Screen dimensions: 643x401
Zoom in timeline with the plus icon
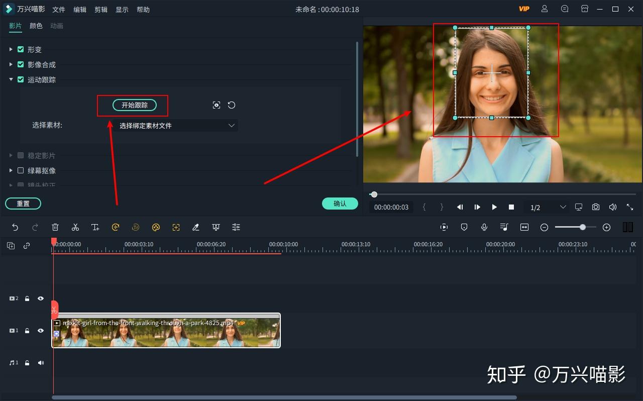tap(606, 227)
